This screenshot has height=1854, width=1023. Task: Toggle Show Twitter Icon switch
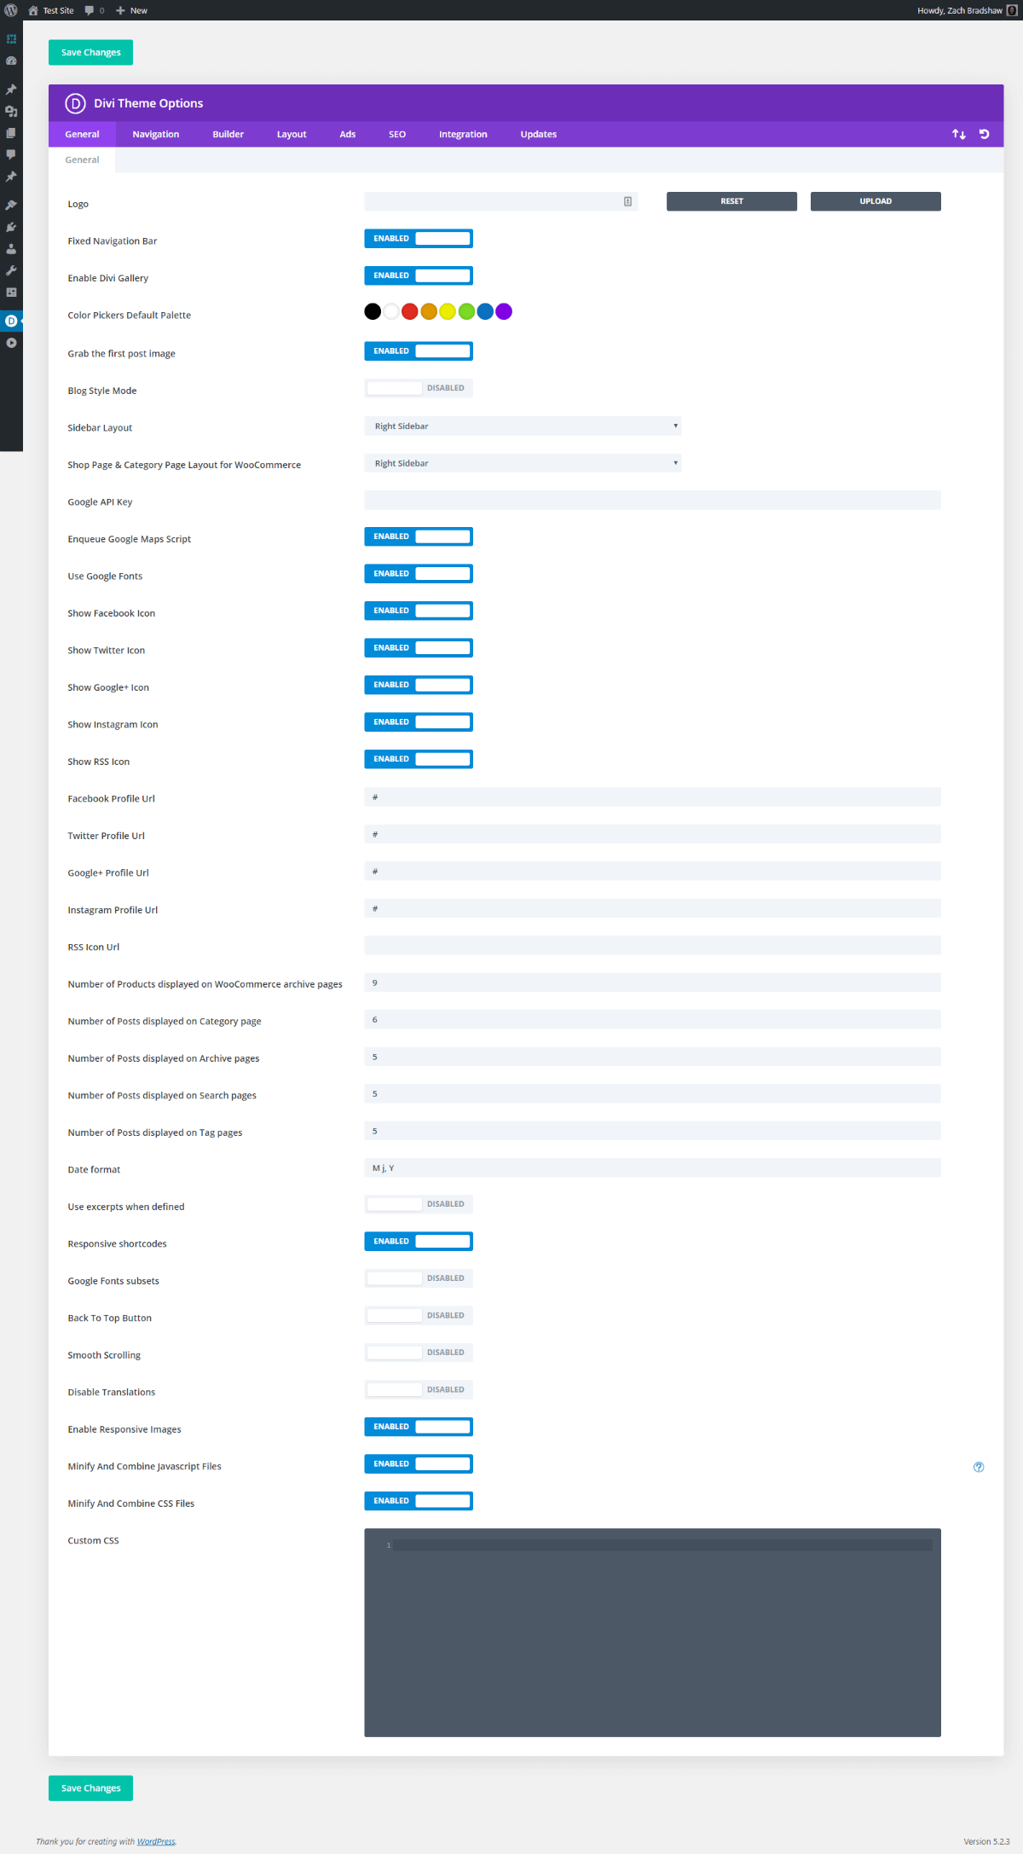point(419,647)
